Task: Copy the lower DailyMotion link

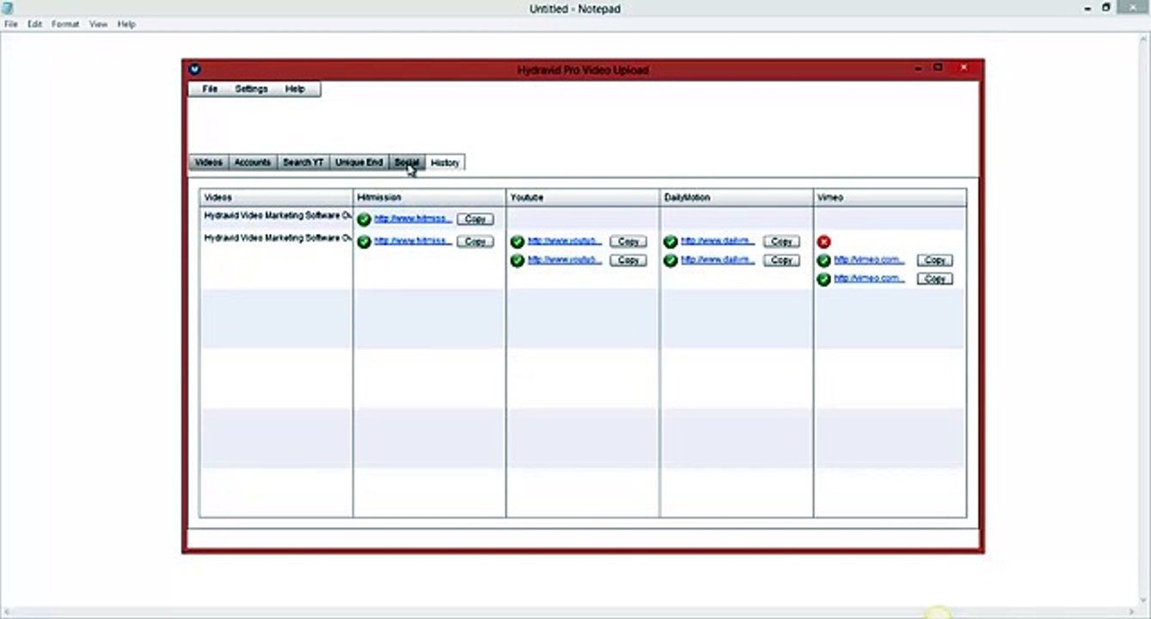Action: [x=781, y=260]
